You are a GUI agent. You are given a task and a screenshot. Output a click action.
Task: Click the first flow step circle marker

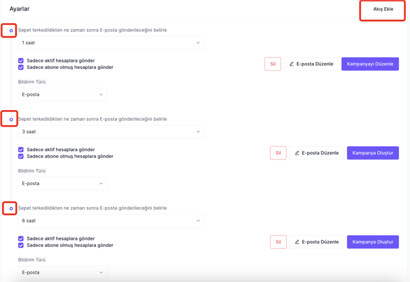click(11, 30)
